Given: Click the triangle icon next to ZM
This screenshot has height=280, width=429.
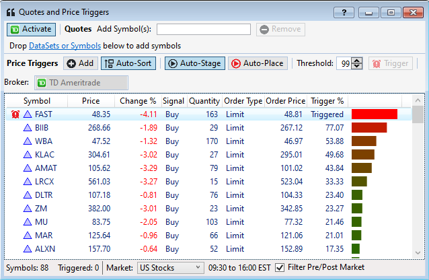Looking at the screenshot, I should 28,209.
